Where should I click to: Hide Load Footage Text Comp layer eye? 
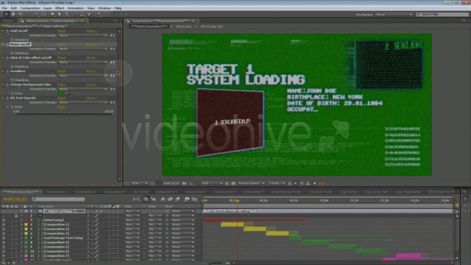(3, 238)
